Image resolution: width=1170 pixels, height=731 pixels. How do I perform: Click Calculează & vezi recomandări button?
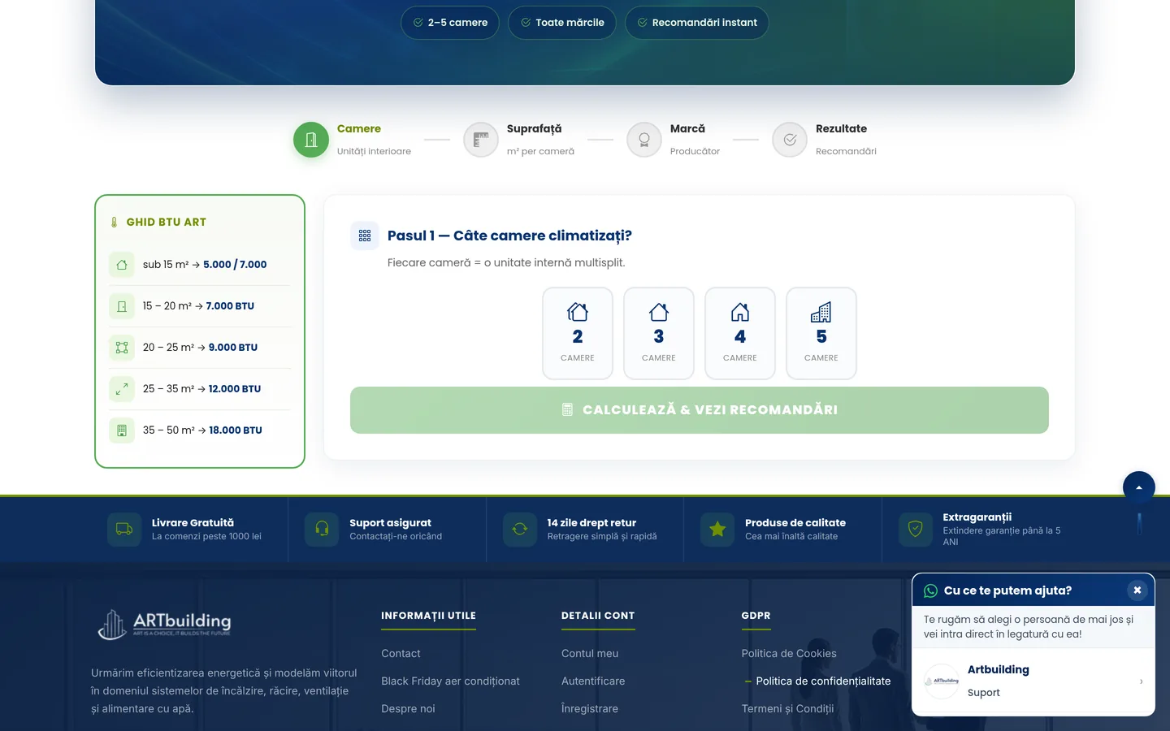(x=700, y=410)
